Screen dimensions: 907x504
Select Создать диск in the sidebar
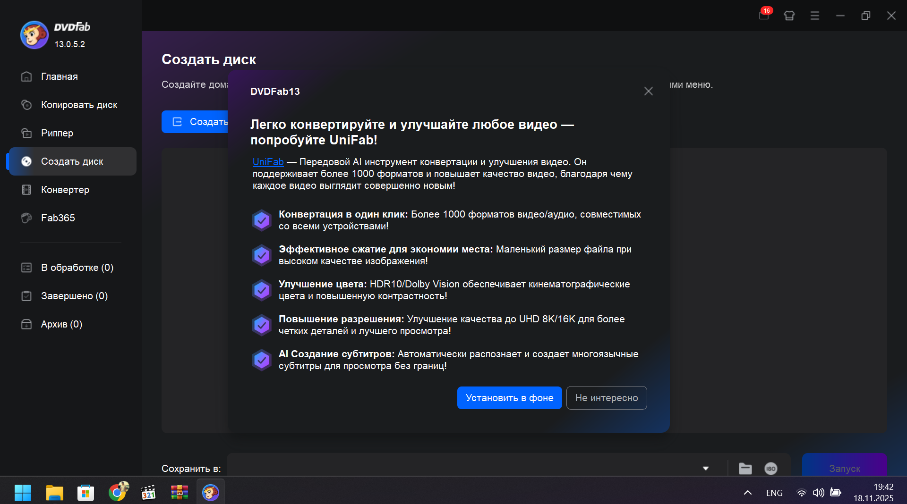click(x=72, y=161)
